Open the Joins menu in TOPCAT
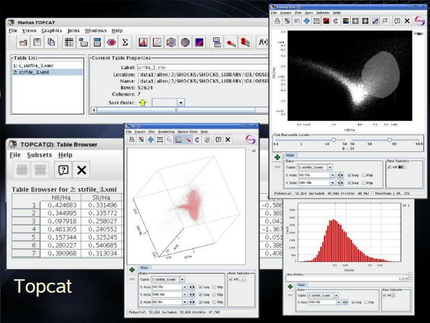Screen dimensions: 430x323 coord(73,30)
